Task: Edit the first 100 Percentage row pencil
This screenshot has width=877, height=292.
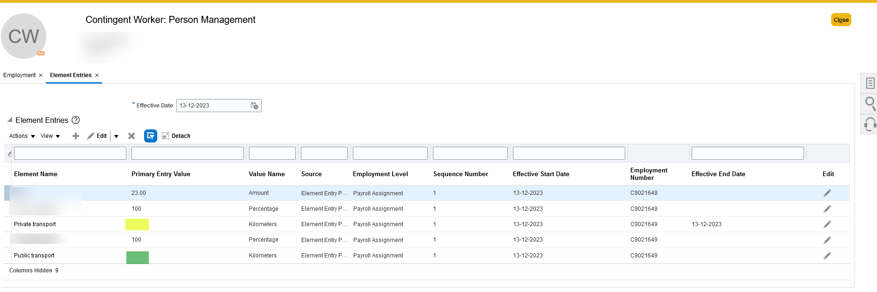Action: click(827, 209)
